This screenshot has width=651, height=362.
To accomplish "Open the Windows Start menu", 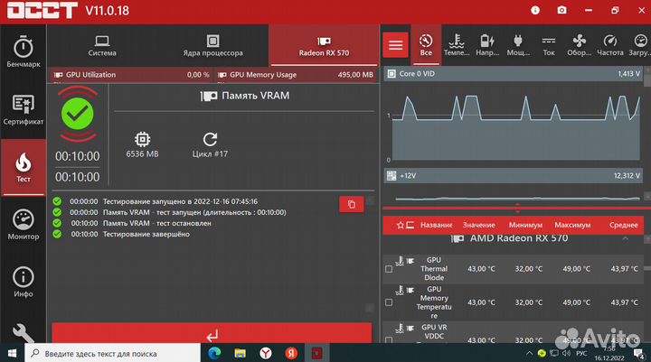I will point(12,353).
